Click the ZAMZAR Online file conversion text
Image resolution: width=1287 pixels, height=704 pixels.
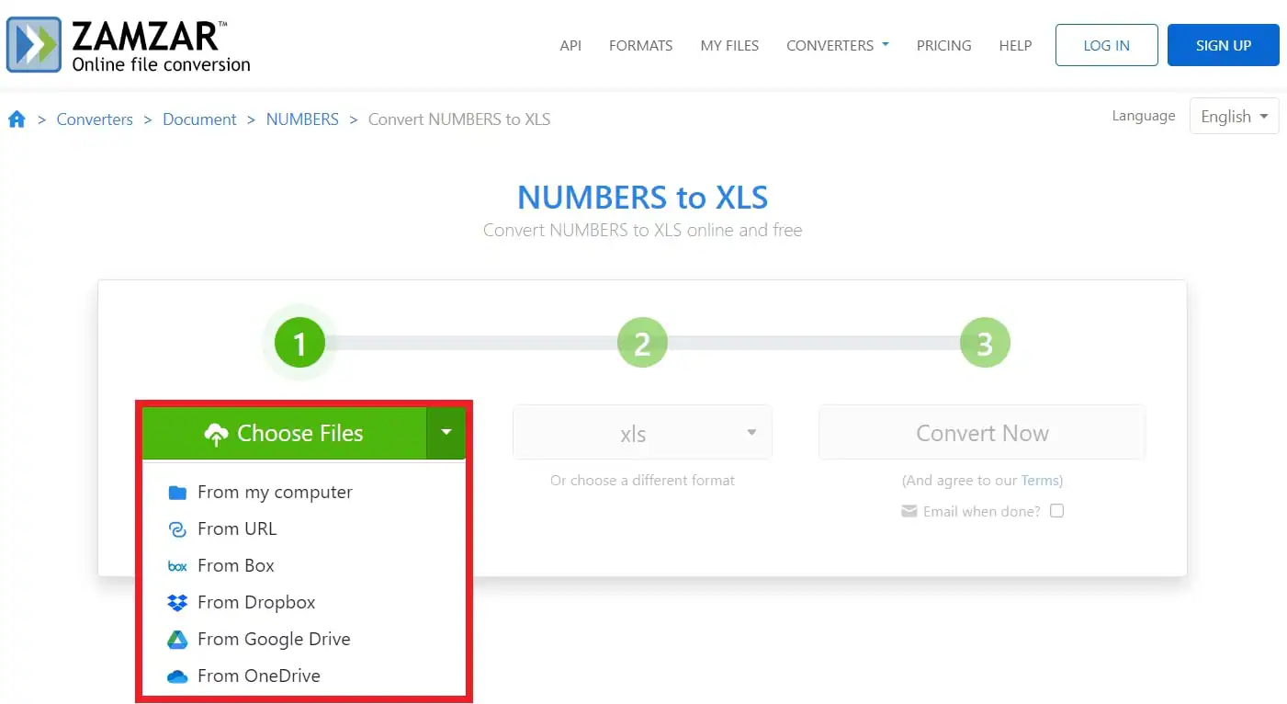point(161,47)
